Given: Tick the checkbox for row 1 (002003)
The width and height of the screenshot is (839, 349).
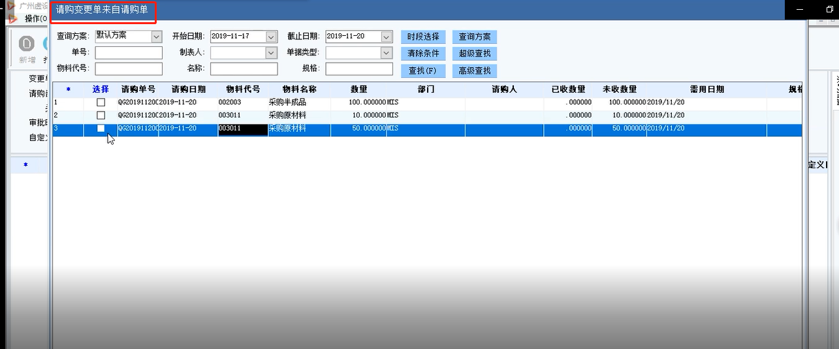Looking at the screenshot, I should 101,102.
